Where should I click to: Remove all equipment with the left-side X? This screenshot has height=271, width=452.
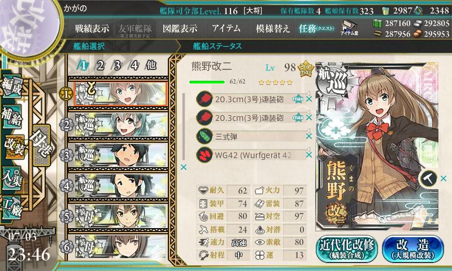coord(183,167)
